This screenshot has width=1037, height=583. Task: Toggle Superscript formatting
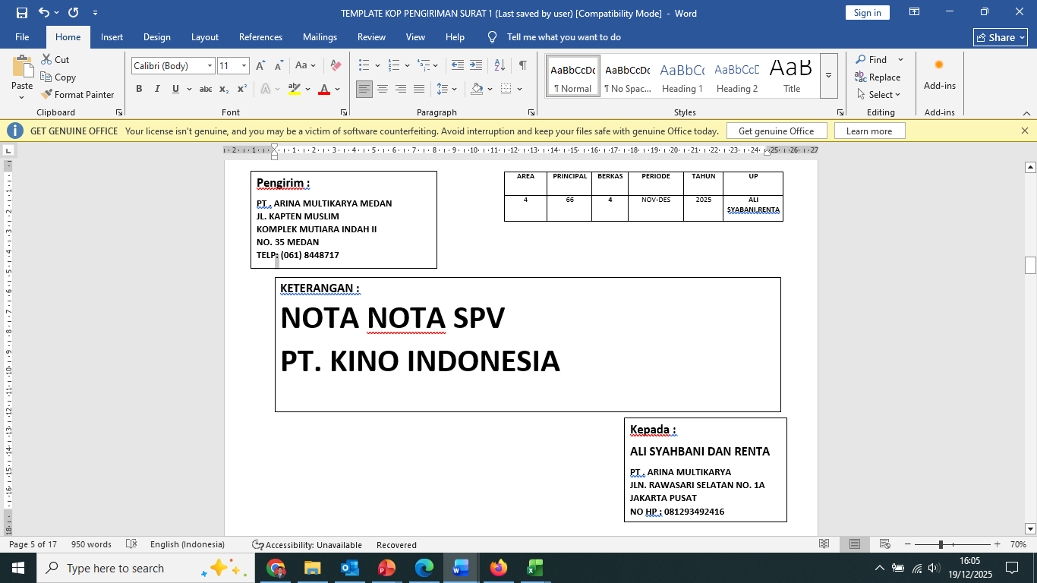coord(242,89)
